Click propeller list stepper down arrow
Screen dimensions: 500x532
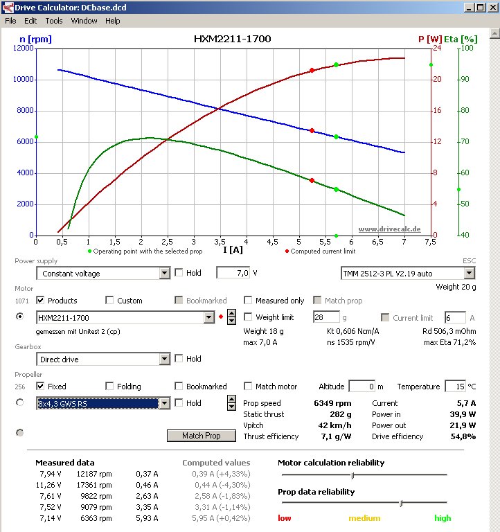point(232,407)
